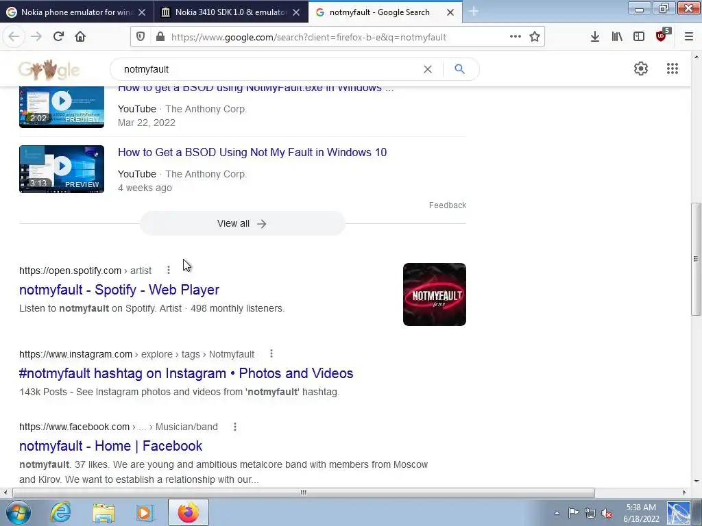Click Firefox icon in taskbar
702x526 pixels.
point(189,512)
